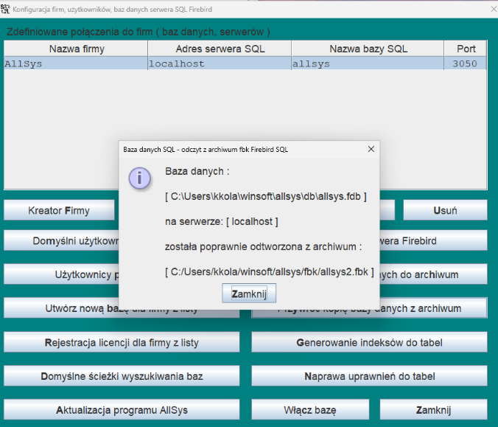The width and height of the screenshot is (498, 427).
Task: Click the allsys2.fbk archive path text
Action: tap(270, 272)
